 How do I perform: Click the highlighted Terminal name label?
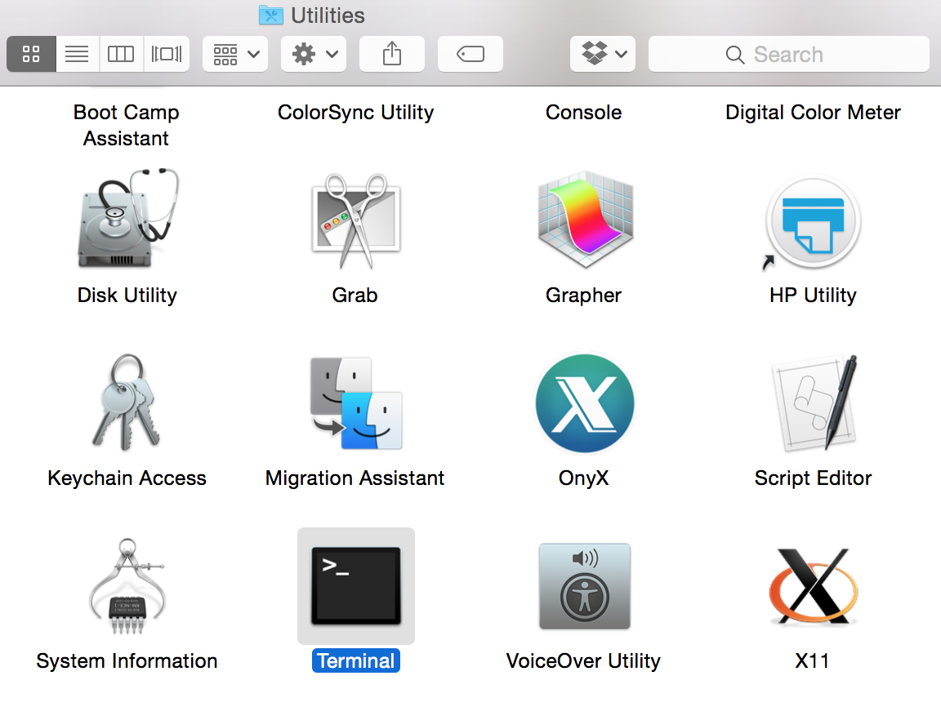coord(356,660)
